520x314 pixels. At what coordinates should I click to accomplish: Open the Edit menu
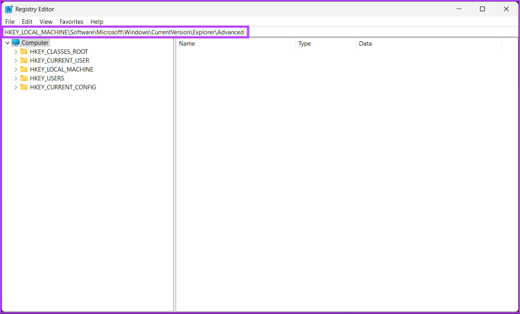click(26, 21)
